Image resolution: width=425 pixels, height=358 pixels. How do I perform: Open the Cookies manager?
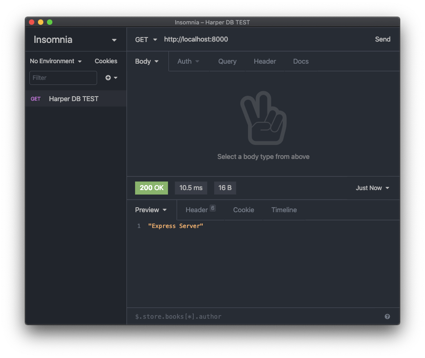[x=106, y=61]
